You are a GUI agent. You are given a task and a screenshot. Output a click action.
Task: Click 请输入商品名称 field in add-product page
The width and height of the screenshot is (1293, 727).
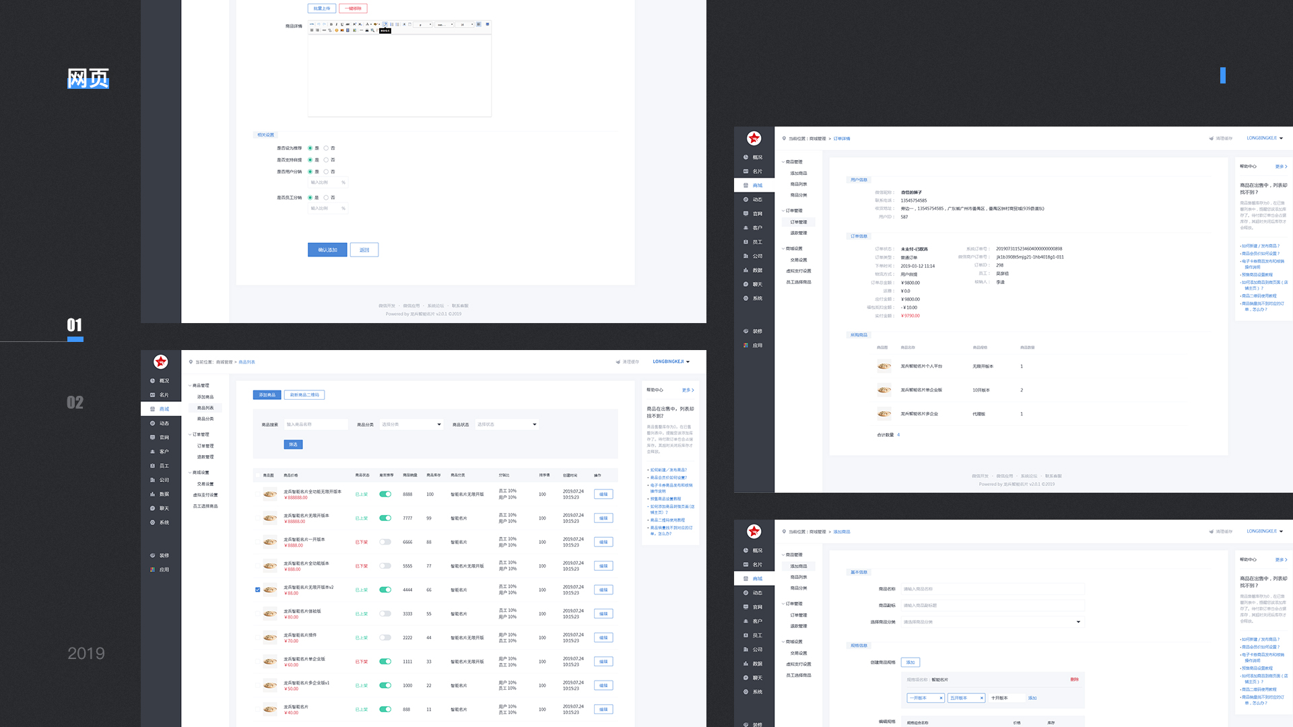992,589
